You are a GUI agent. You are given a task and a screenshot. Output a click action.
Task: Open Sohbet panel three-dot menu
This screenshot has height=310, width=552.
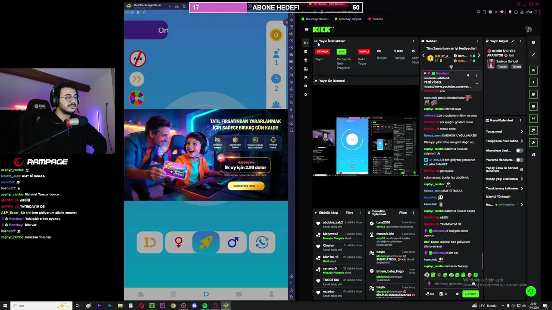point(477,41)
